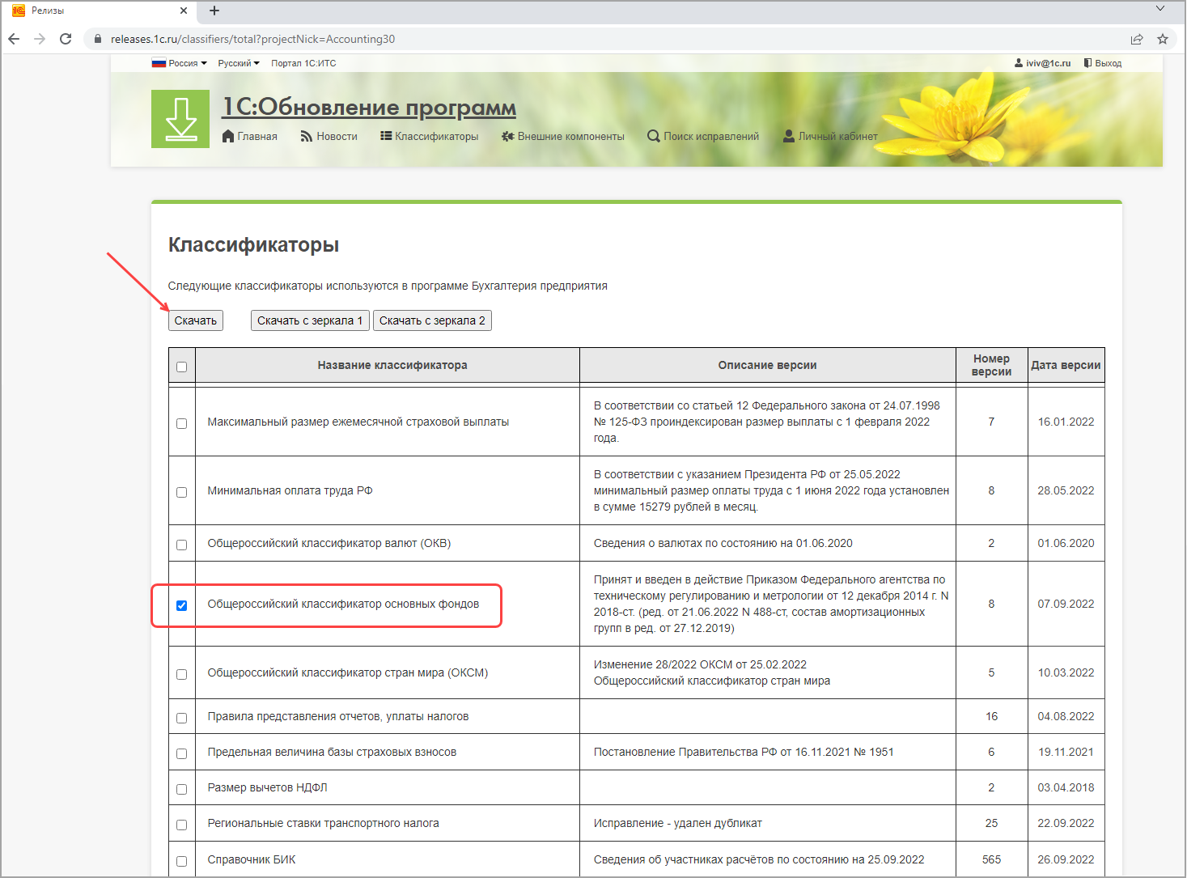Image resolution: width=1187 pixels, height=878 pixels.
Task: Click description Сведения о валютах по состоянию на 01.06.2020
Action: [x=723, y=543]
